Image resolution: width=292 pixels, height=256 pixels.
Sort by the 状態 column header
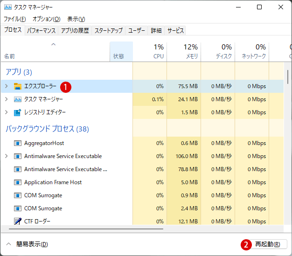(x=121, y=52)
